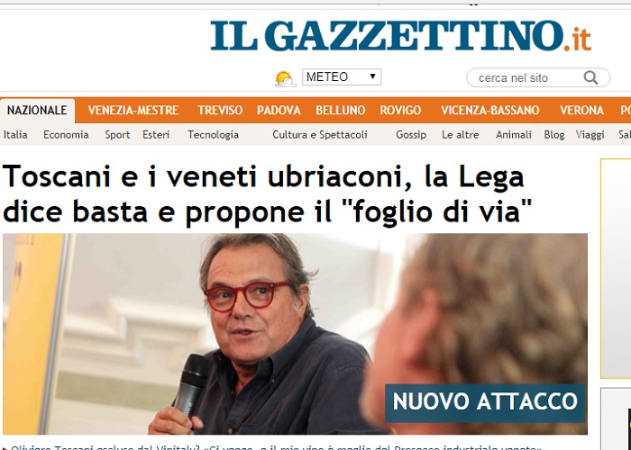Viewport: 631px width, 450px height.
Task: Click the Toscani photo with NUOVO ATTACCO label
Action: coord(295,334)
